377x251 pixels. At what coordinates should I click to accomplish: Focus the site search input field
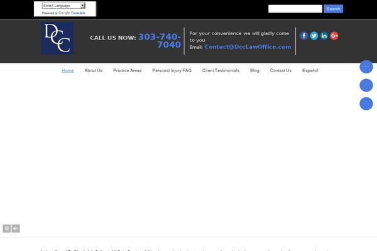pos(295,9)
